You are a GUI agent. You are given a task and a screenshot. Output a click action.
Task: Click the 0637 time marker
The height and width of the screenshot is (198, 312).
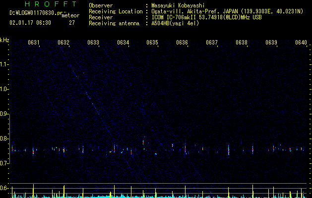212,43
